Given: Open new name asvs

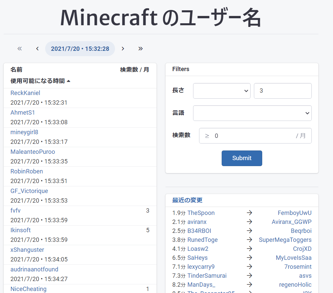Looking at the screenshot, I should pos(305,276).
